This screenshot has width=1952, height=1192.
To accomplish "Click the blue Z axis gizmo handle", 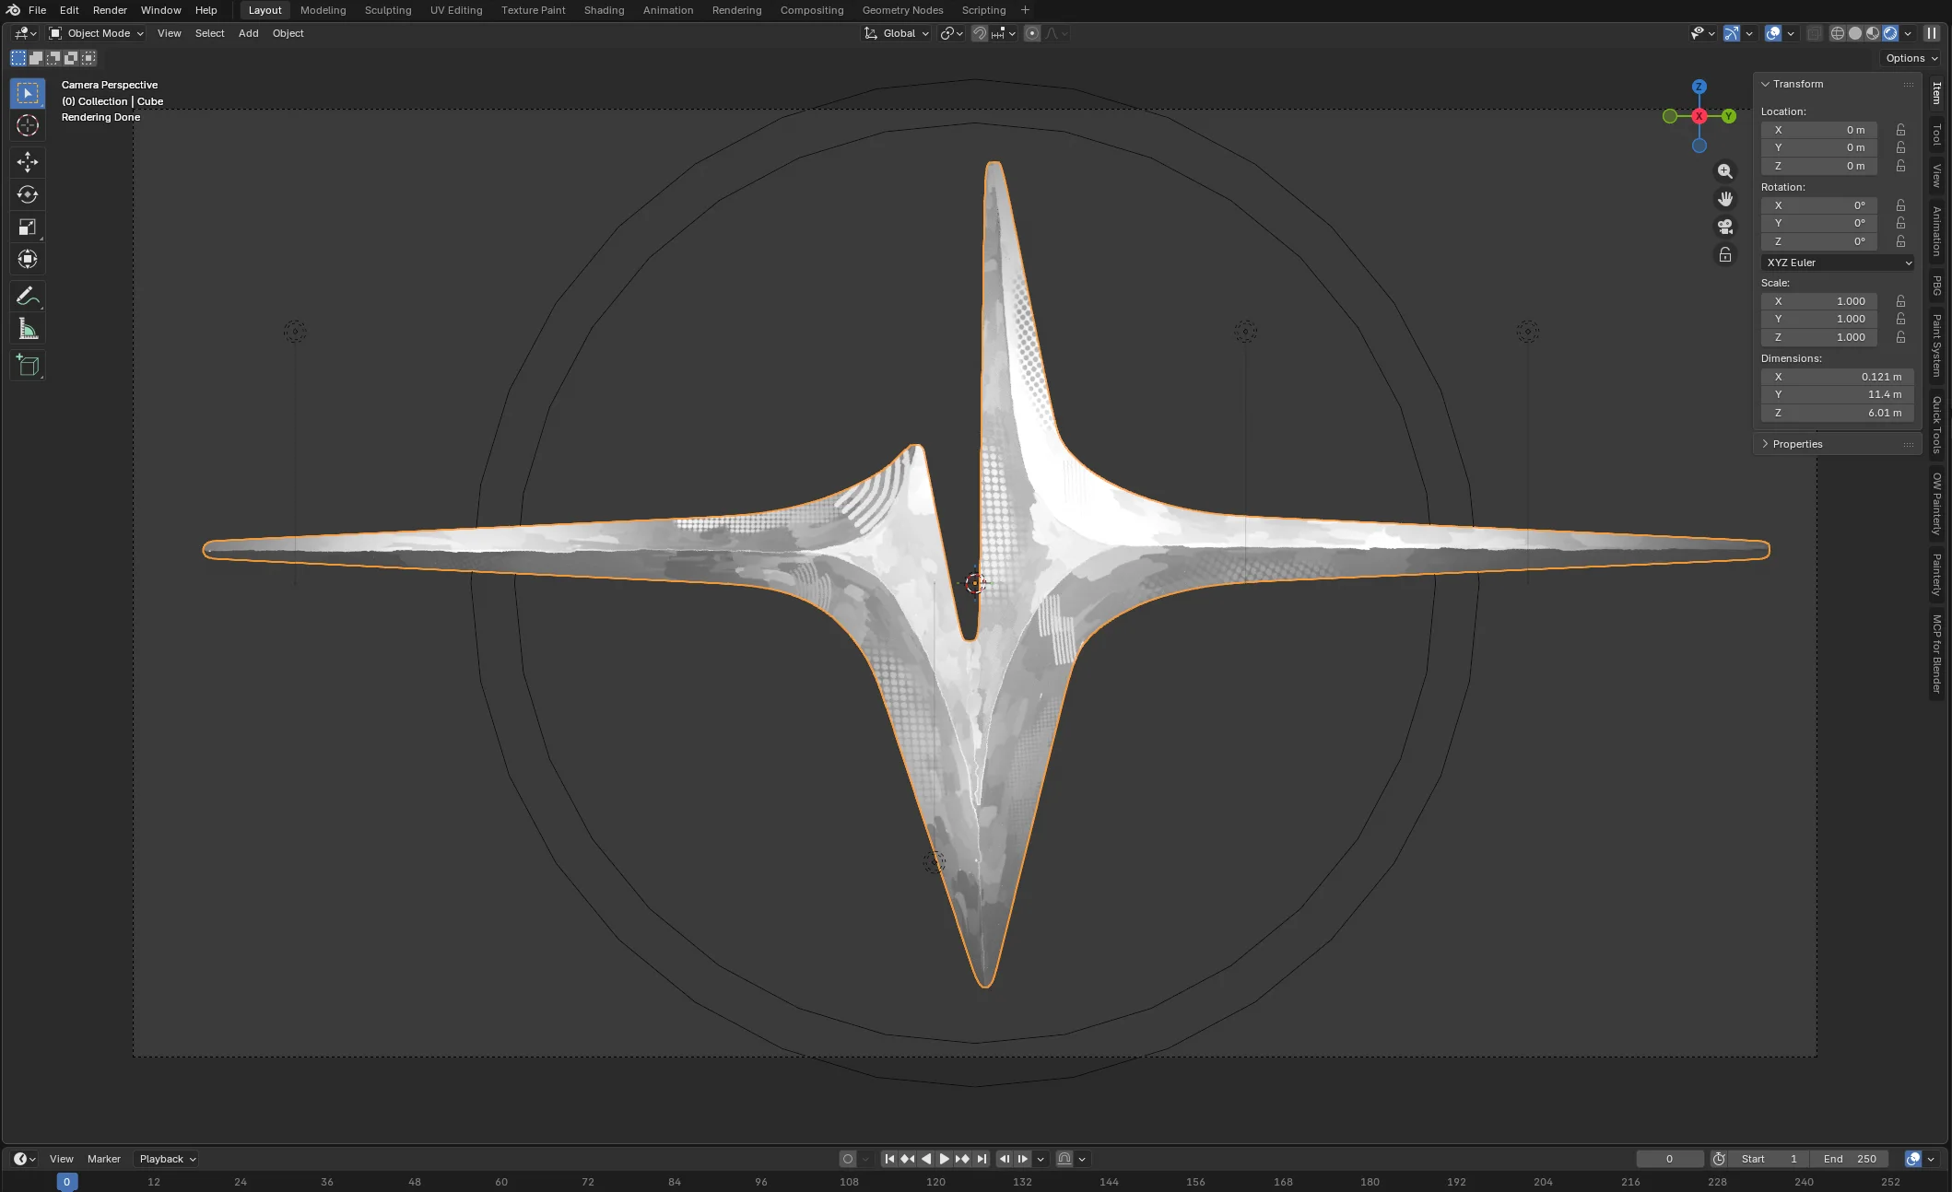I will [x=1699, y=87].
